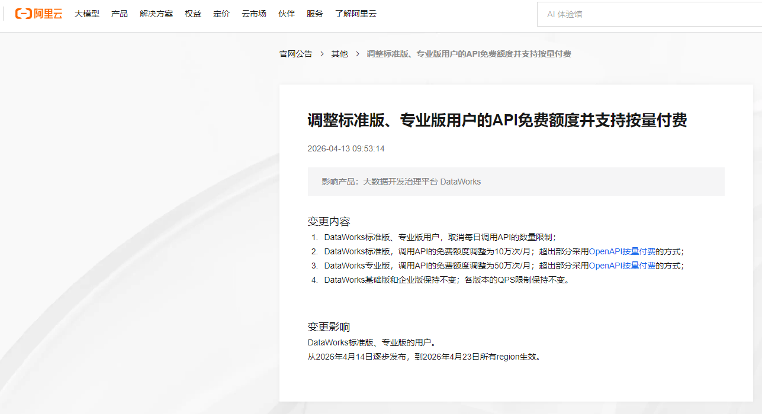Click the current page title breadcrumb
The height and width of the screenshot is (414, 762).
click(469, 54)
